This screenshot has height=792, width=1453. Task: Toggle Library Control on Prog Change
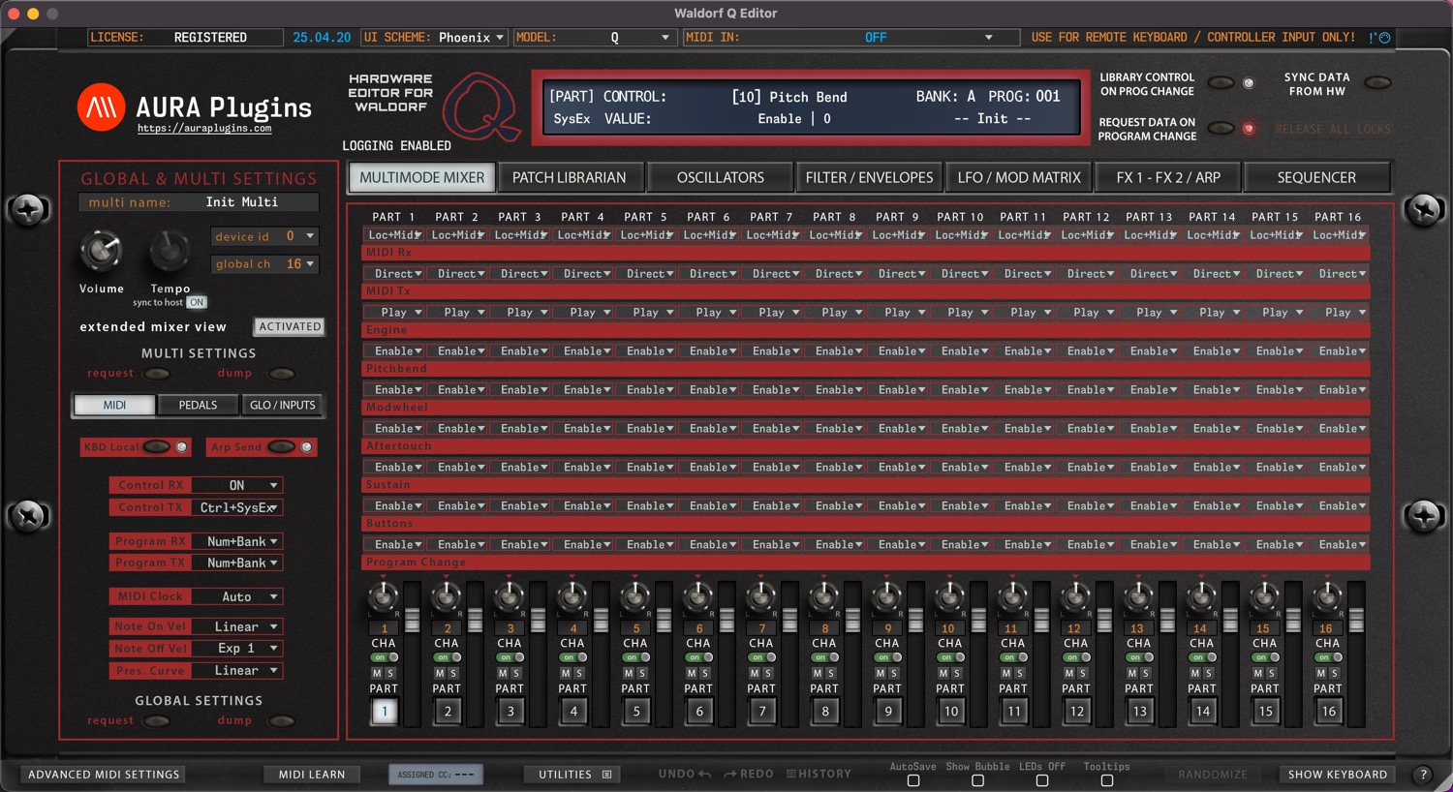1221,83
